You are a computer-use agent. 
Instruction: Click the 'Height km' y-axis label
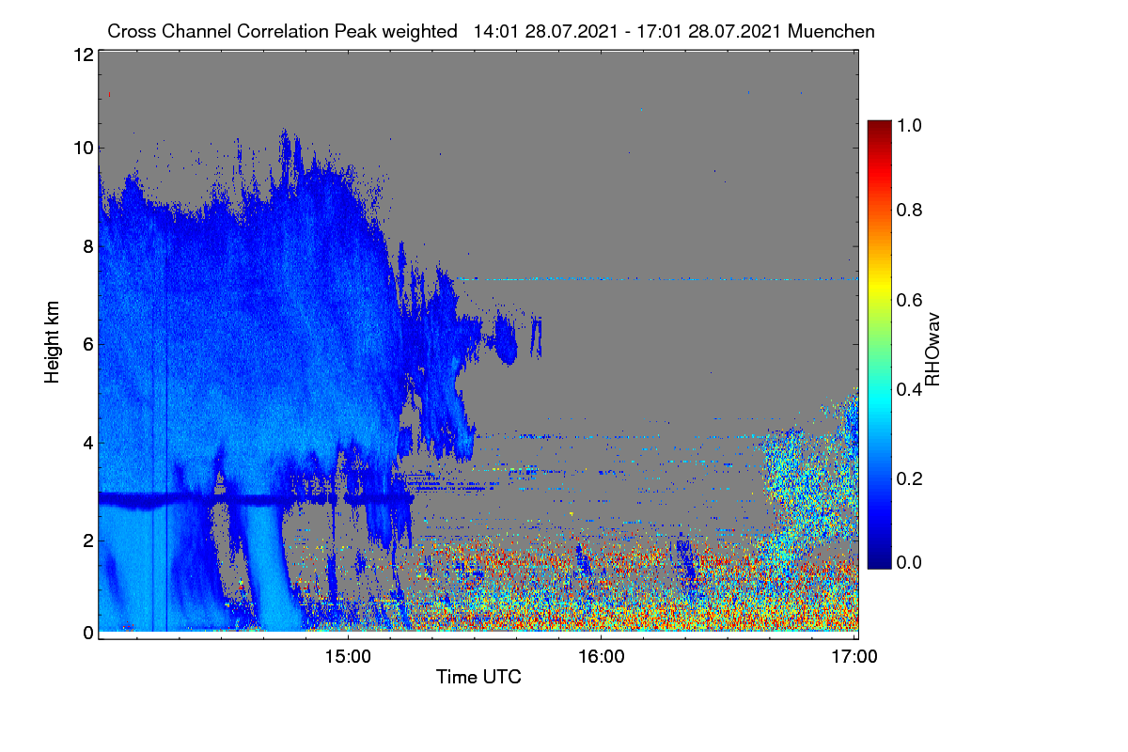[53, 342]
